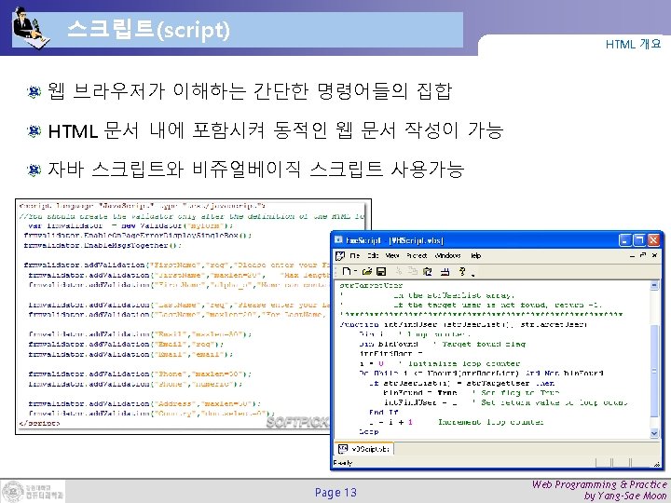Open the Project menu
Viewport: 671px width, 503px height.
(417, 256)
